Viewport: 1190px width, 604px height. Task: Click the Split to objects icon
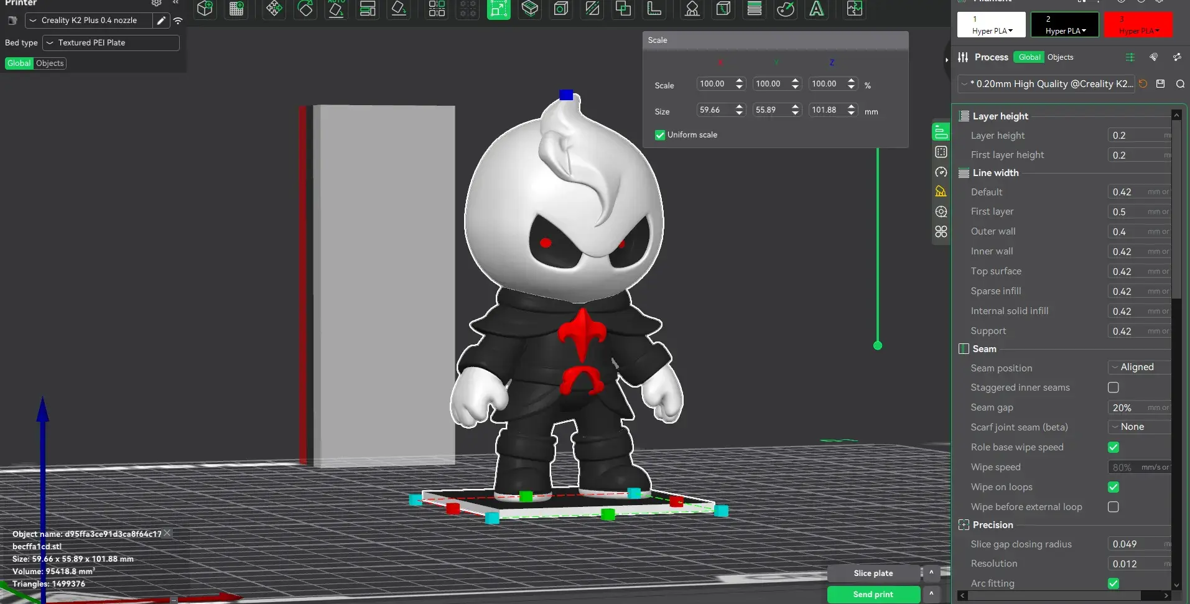click(437, 9)
